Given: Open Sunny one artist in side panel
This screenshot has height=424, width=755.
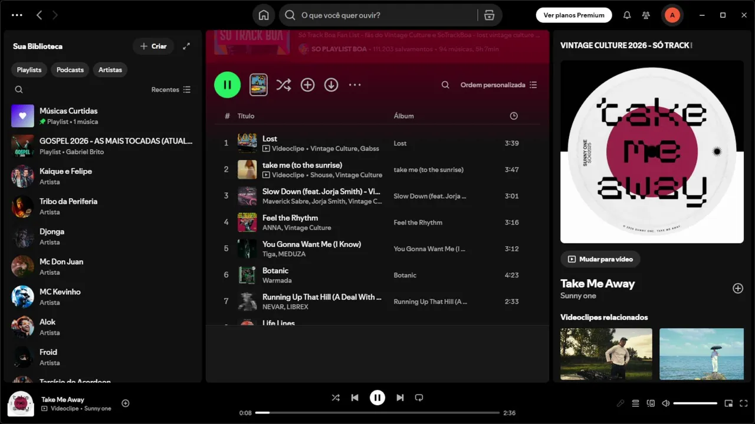Looking at the screenshot, I should (x=578, y=296).
